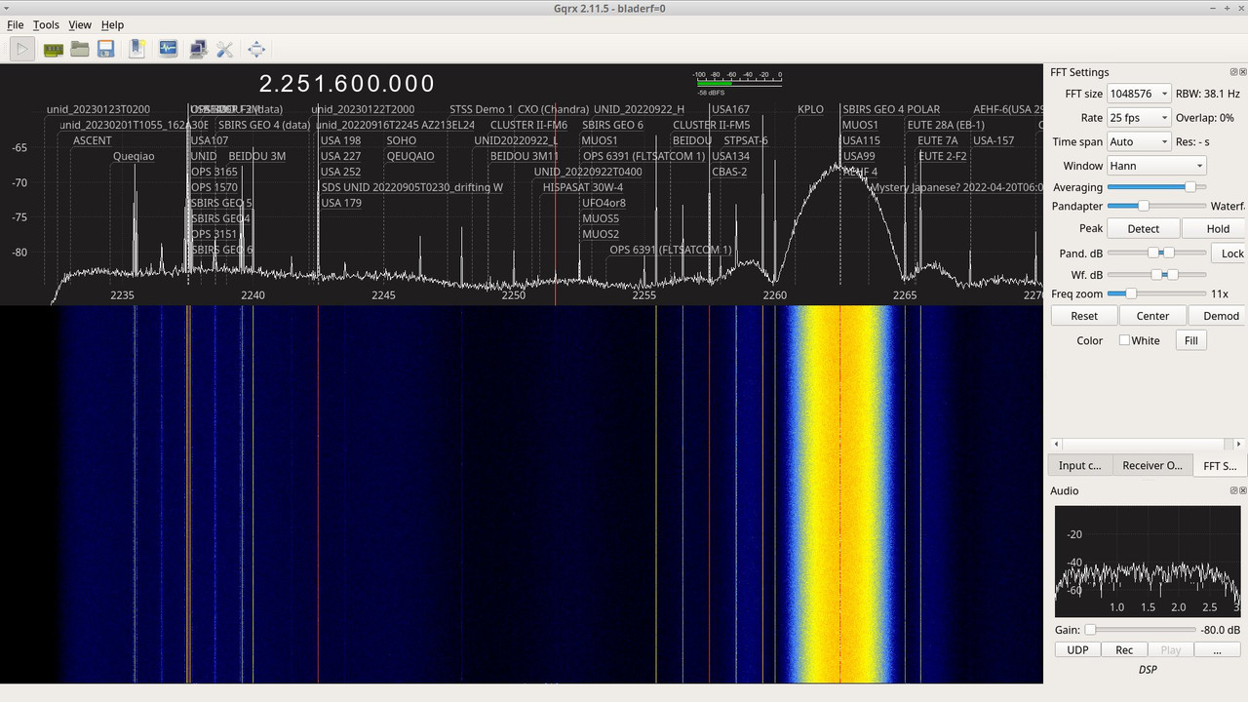Image resolution: width=1248 pixels, height=702 pixels.
Task: Click the HISPASAT 30W-4 bookmark label
Action: point(583,187)
